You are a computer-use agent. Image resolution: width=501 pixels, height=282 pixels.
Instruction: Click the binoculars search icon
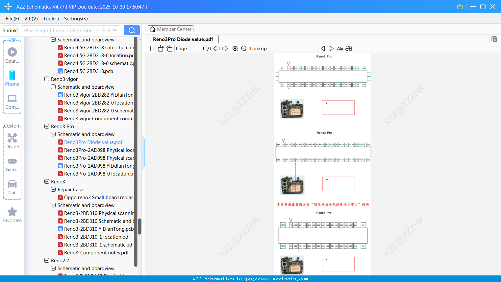[x=349, y=48]
